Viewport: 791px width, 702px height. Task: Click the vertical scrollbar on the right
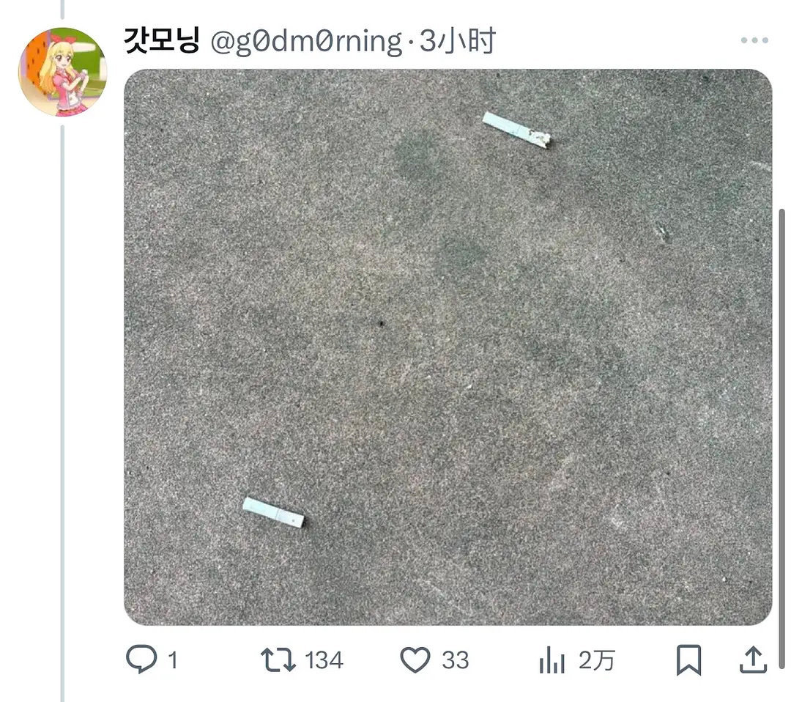click(782, 438)
